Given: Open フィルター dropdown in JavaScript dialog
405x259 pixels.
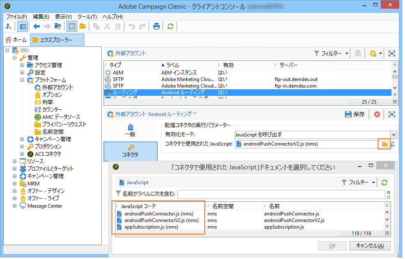Looking at the screenshot, I should [x=359, y=183].
